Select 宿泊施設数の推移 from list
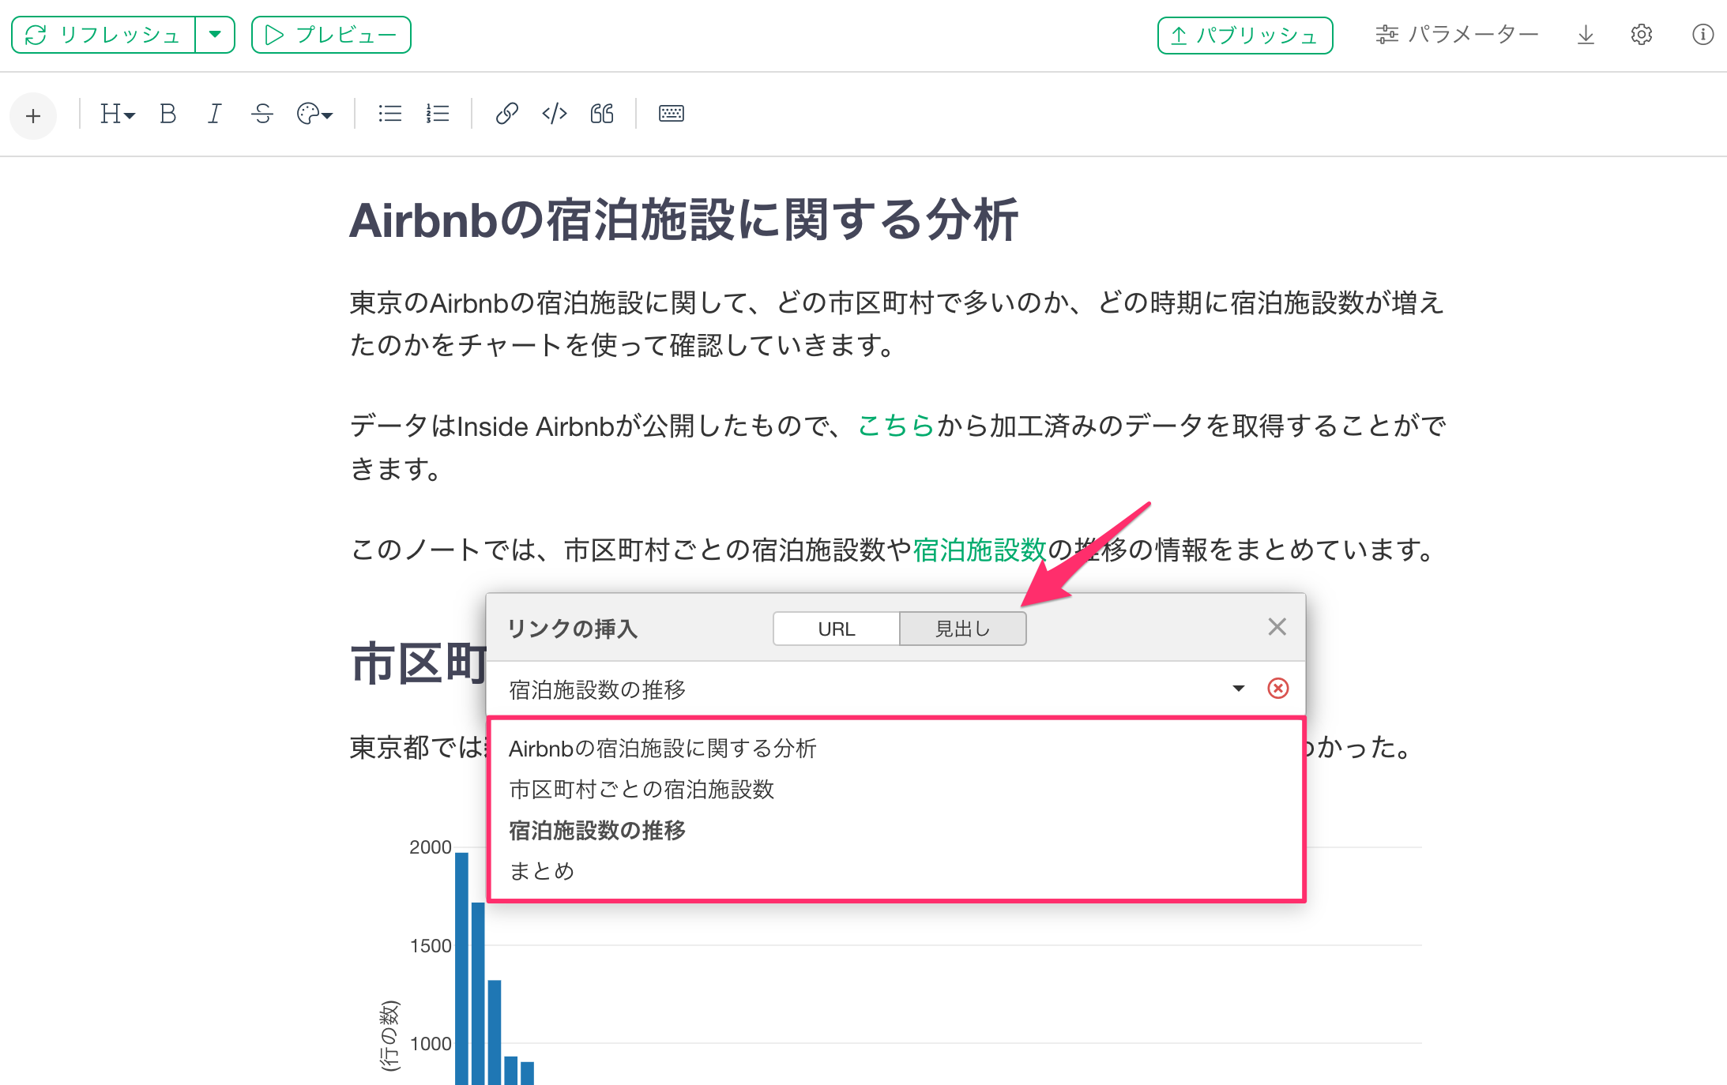The width and height of the screenshot is (1727, 1085). tap(896, 831)
